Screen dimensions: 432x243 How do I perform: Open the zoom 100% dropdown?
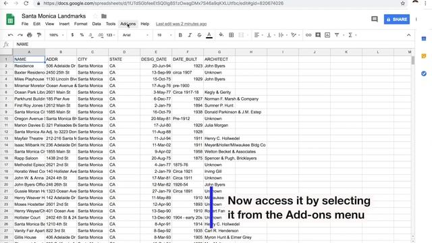tap(57, 35)
